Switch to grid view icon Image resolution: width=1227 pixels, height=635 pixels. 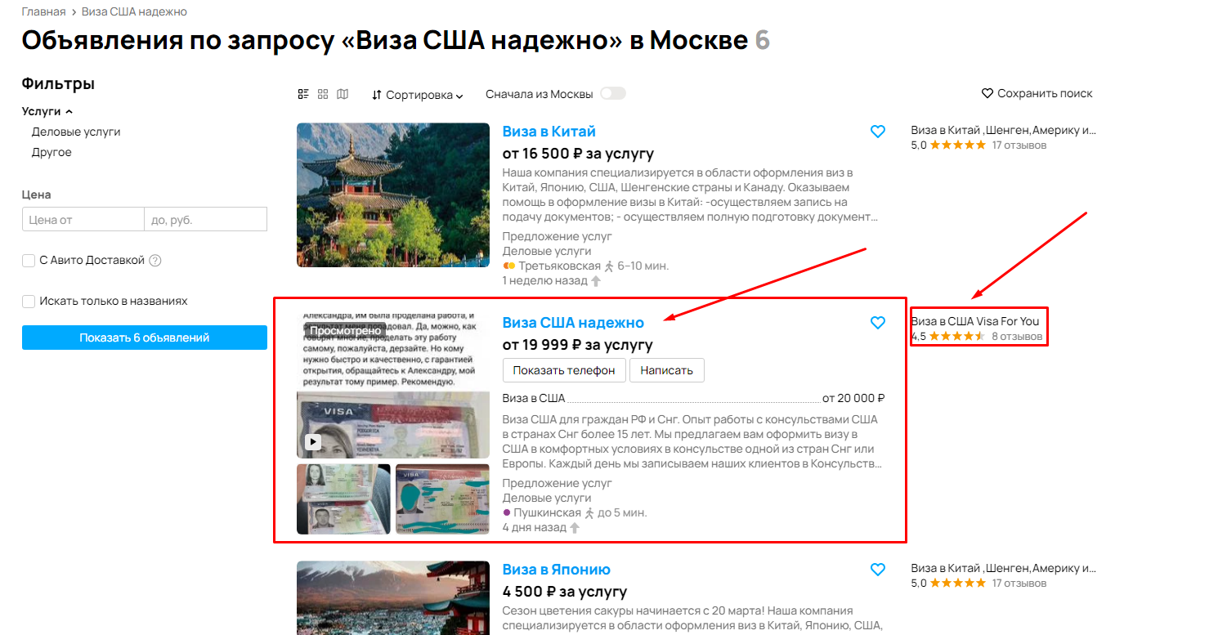click(323, 94)
